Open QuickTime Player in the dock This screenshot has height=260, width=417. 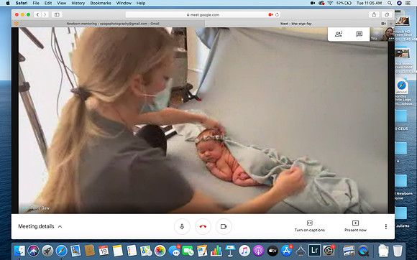363,251
